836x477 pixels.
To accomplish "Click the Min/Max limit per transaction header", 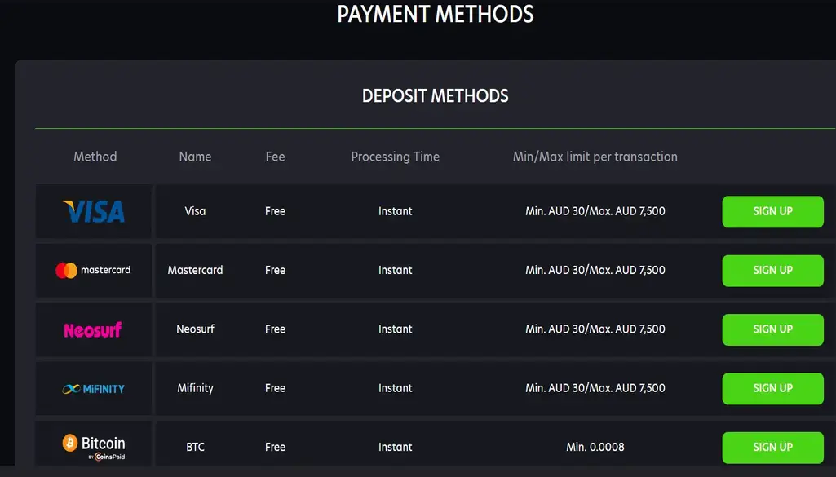I will pyautogui.click(x=595, y=157).
